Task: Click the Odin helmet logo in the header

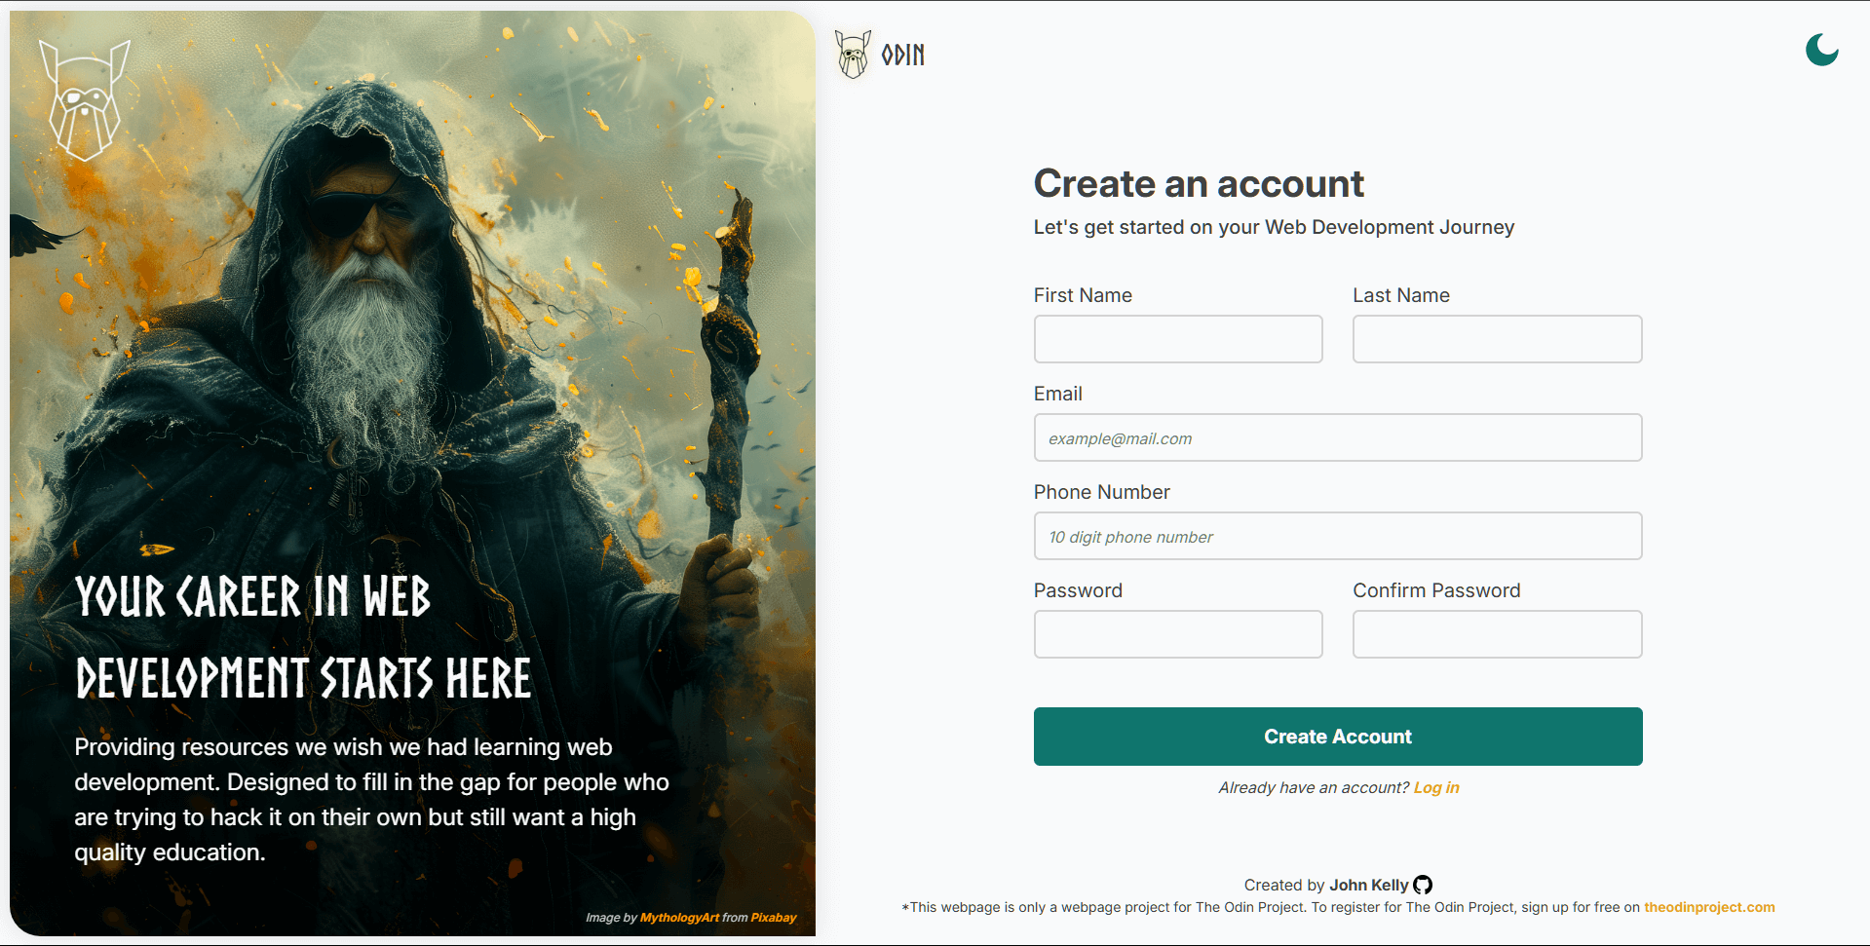Action: 853,54
